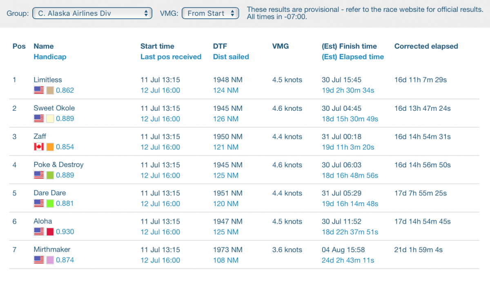The width and height of the screenshot is (490, 288).
Task: Click the Corrected elapsed column header
Action: [x=426, y=46]
